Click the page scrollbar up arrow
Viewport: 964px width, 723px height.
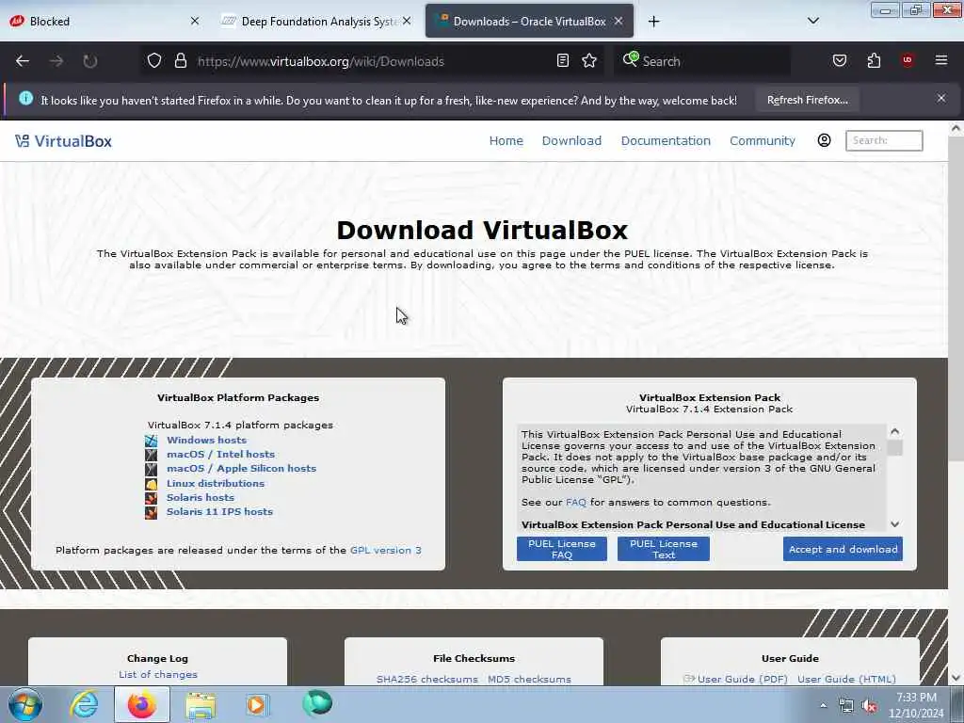[956, 128]
